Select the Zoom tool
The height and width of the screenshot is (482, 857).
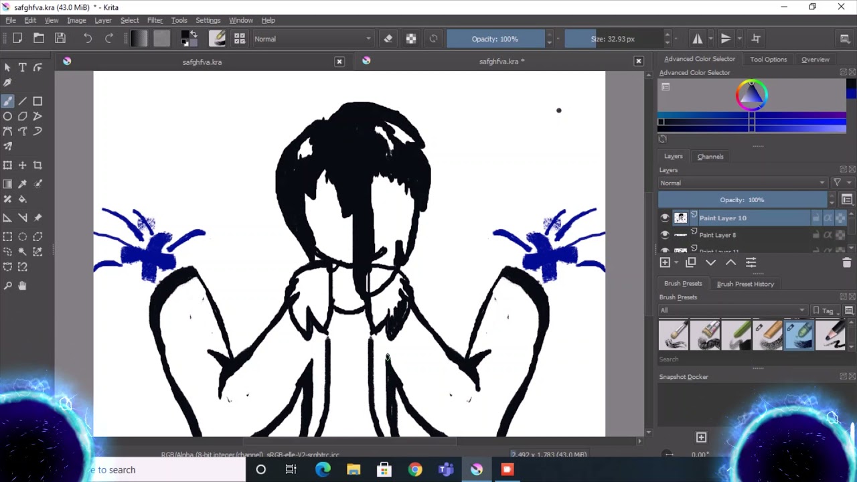tap(7, 286)
